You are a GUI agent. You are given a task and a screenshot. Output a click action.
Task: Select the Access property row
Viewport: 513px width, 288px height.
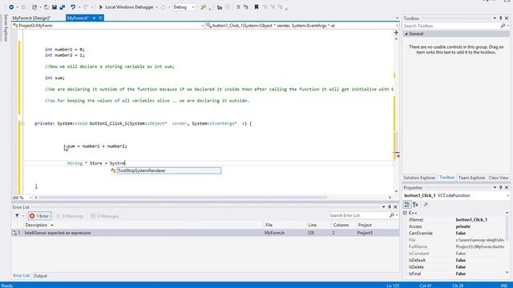[x=456, y=226]
